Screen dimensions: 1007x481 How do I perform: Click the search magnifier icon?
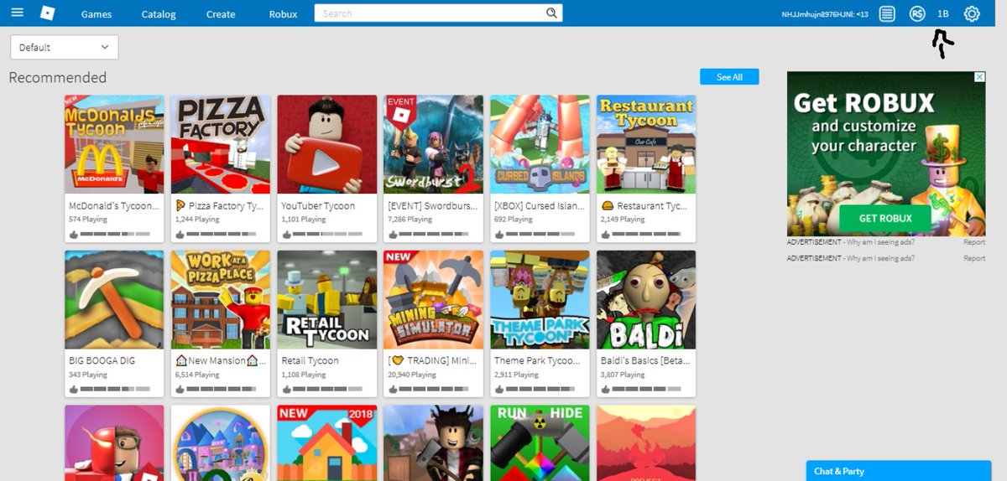click(x=551, y=13)
